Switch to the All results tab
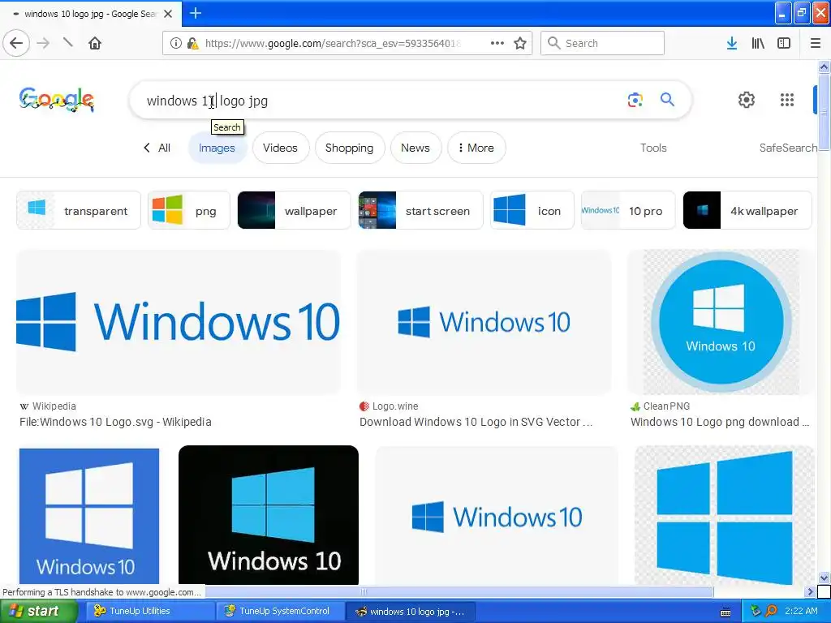The width and height of the screenshot is (831, 623). [164, 148]
